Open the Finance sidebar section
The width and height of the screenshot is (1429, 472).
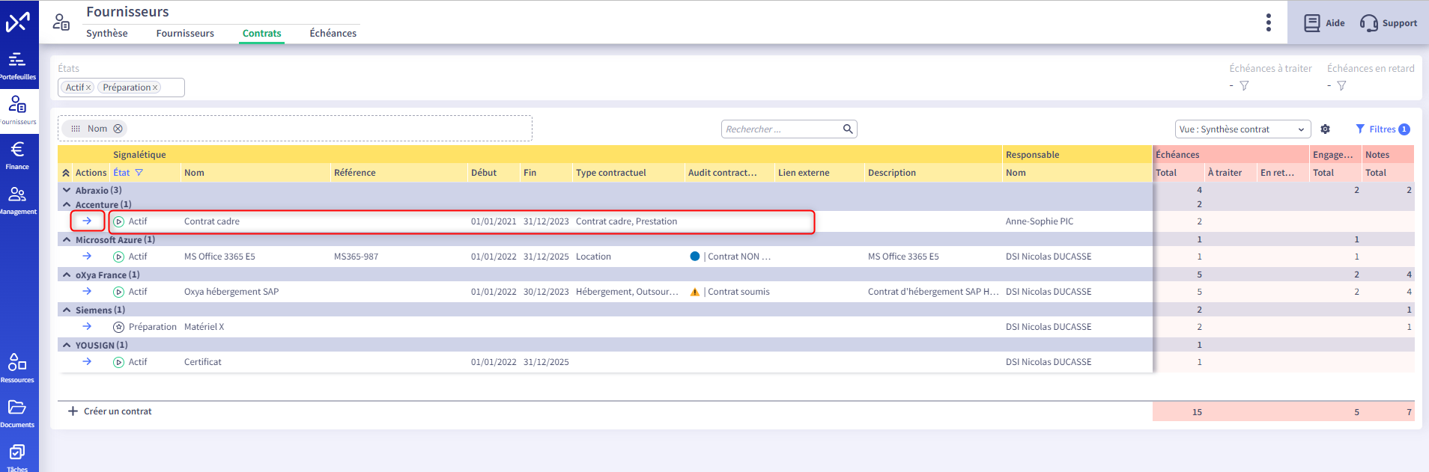tap(18, 156)
